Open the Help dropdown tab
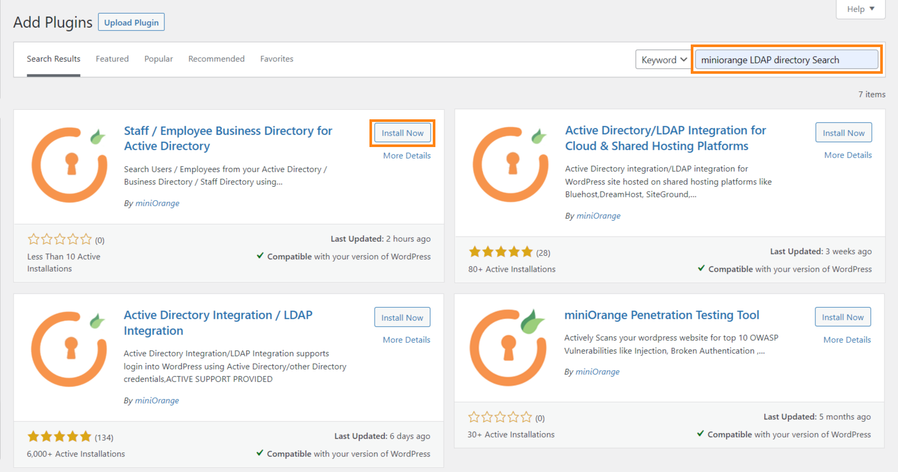Screen dimensions: 898x472 pos(860,9)
